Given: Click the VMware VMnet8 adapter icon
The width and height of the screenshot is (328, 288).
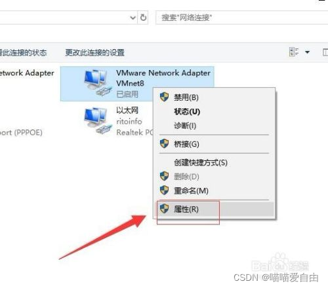Looking at the screenshot, I should pyautogui.click(x=98, y=82).
